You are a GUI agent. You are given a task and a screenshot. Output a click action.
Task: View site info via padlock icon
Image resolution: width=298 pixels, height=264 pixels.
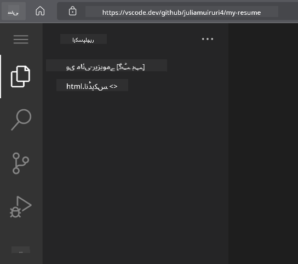coord(72,11)
